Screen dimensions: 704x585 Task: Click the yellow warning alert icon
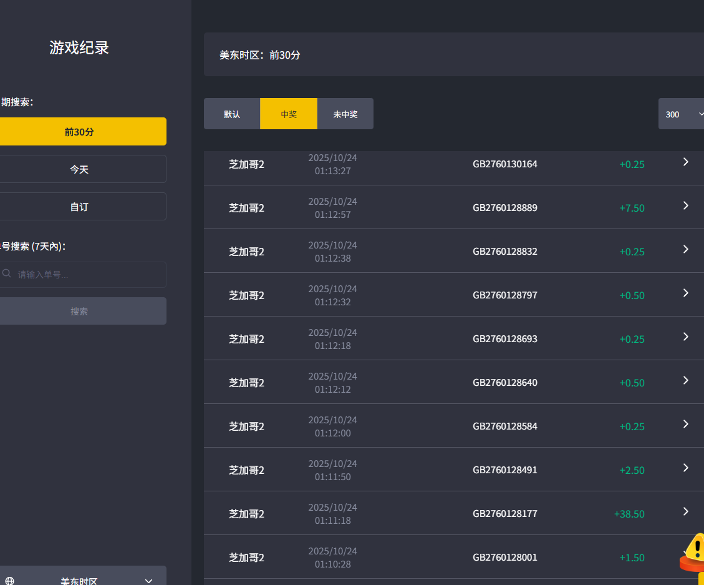tap(694, 549)
